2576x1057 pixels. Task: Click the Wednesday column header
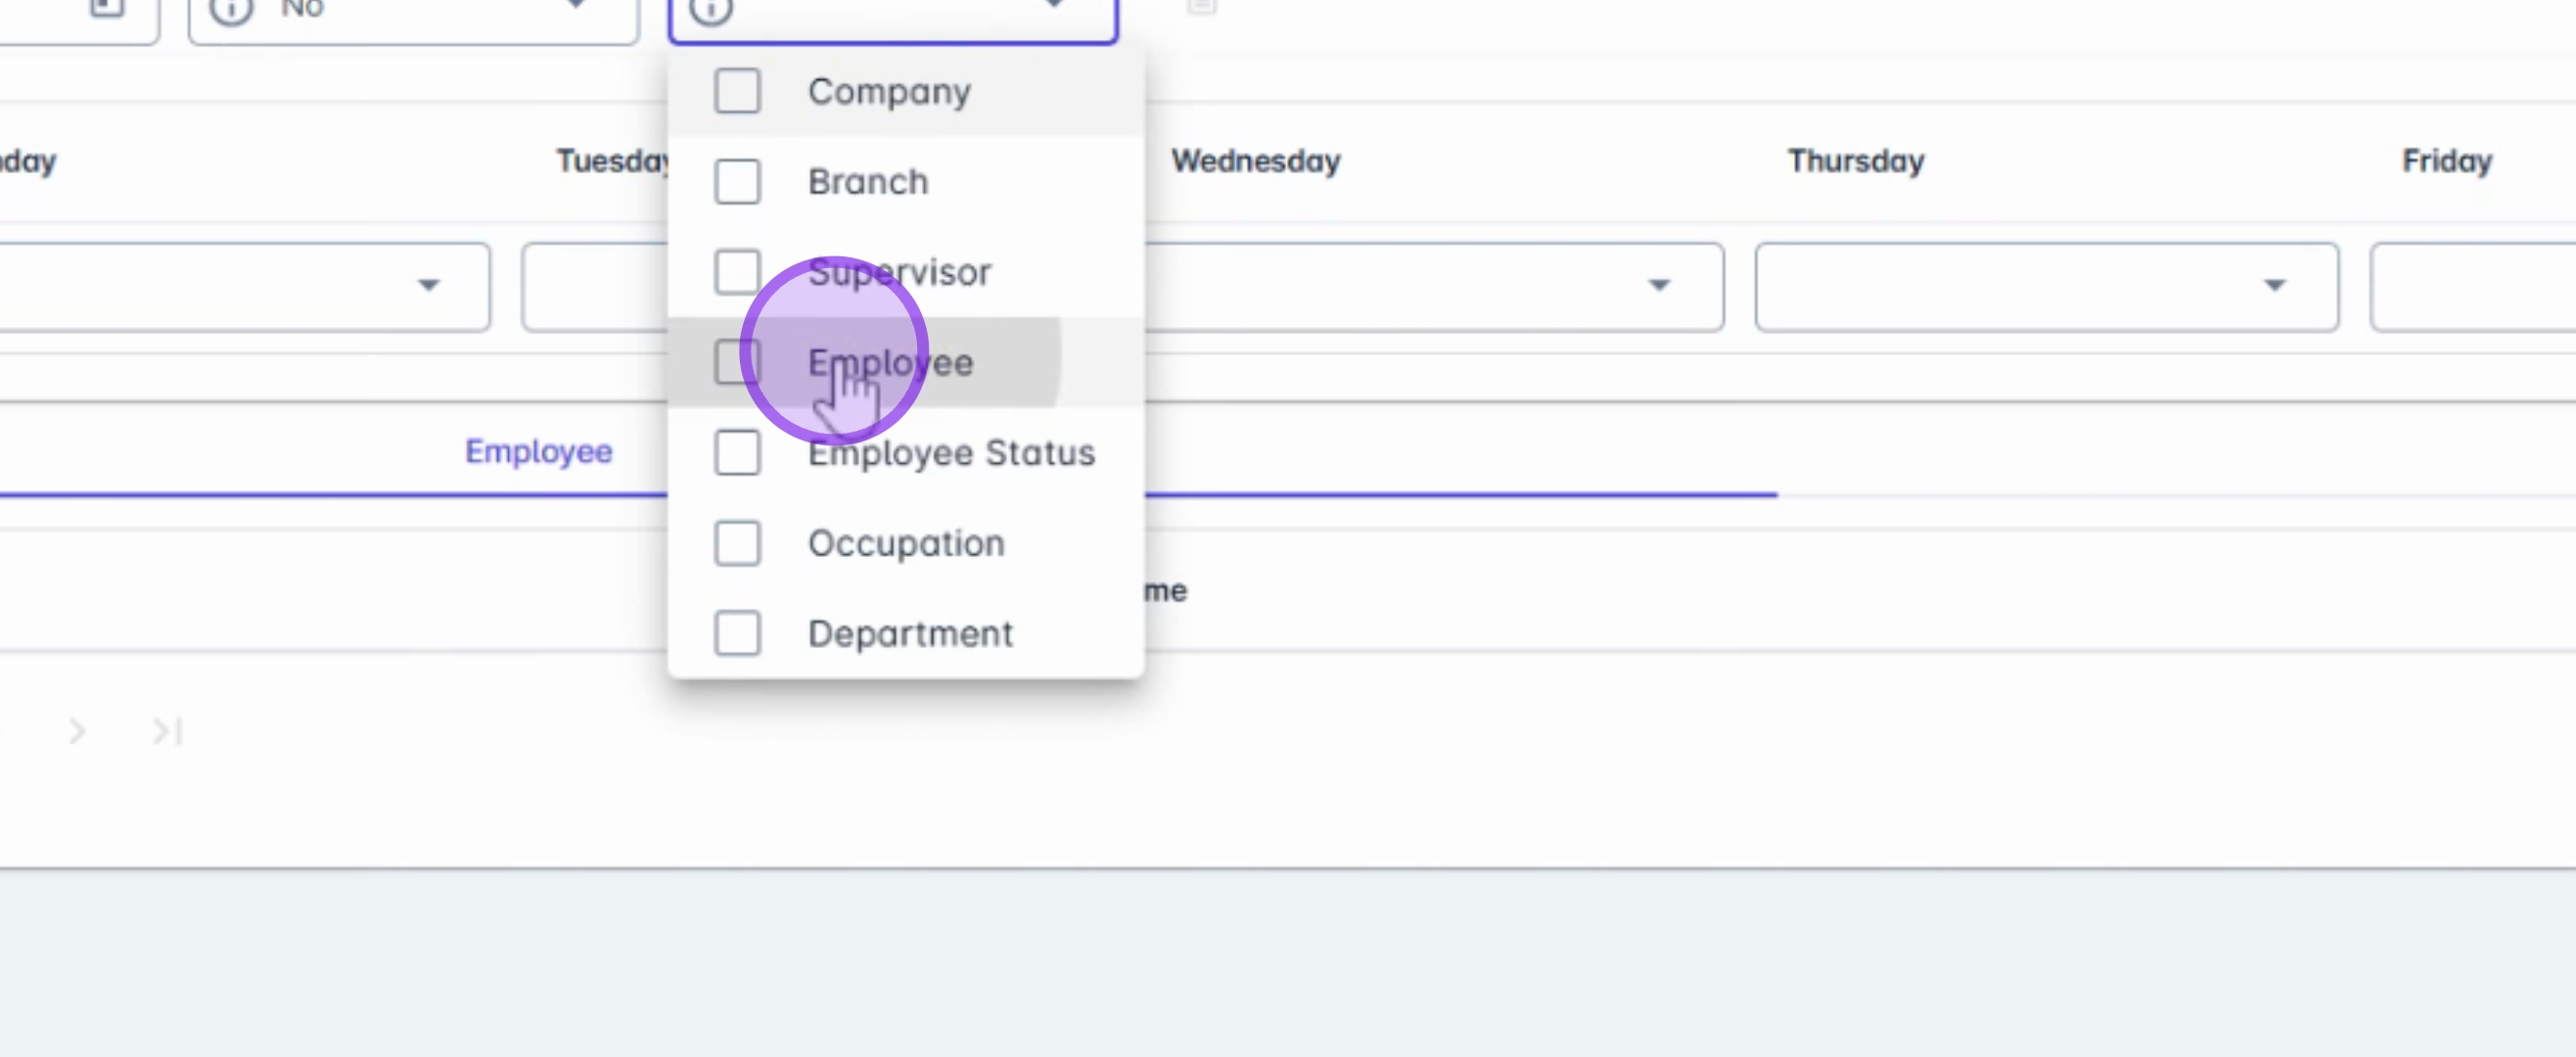click(x=1255, y=161)
